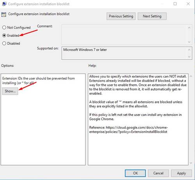Click the Cancel button

click(x=158, y=173)
